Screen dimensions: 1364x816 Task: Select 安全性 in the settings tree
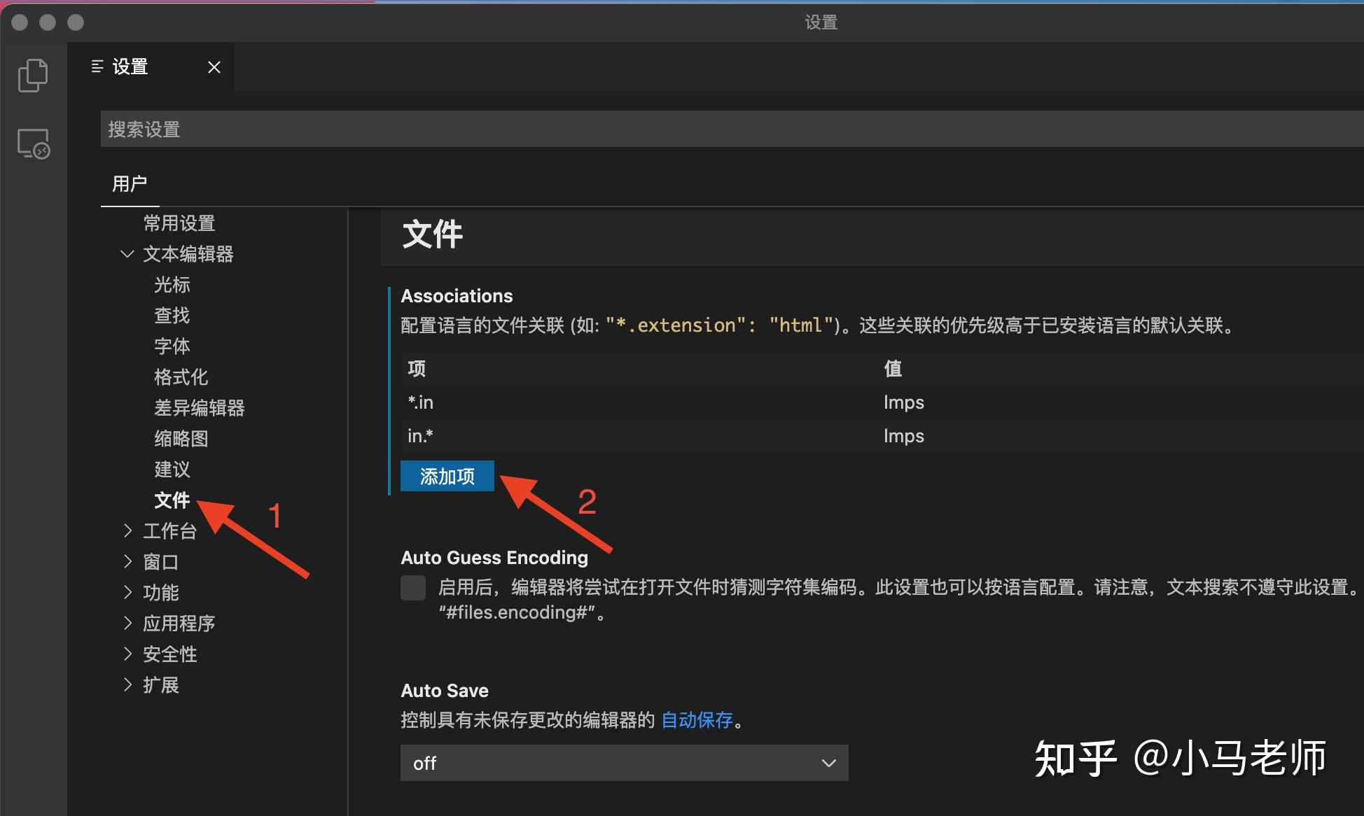[169, 654]
